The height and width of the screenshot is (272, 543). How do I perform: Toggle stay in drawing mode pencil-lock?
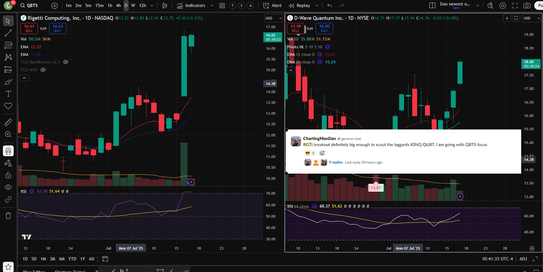(8, 163)
